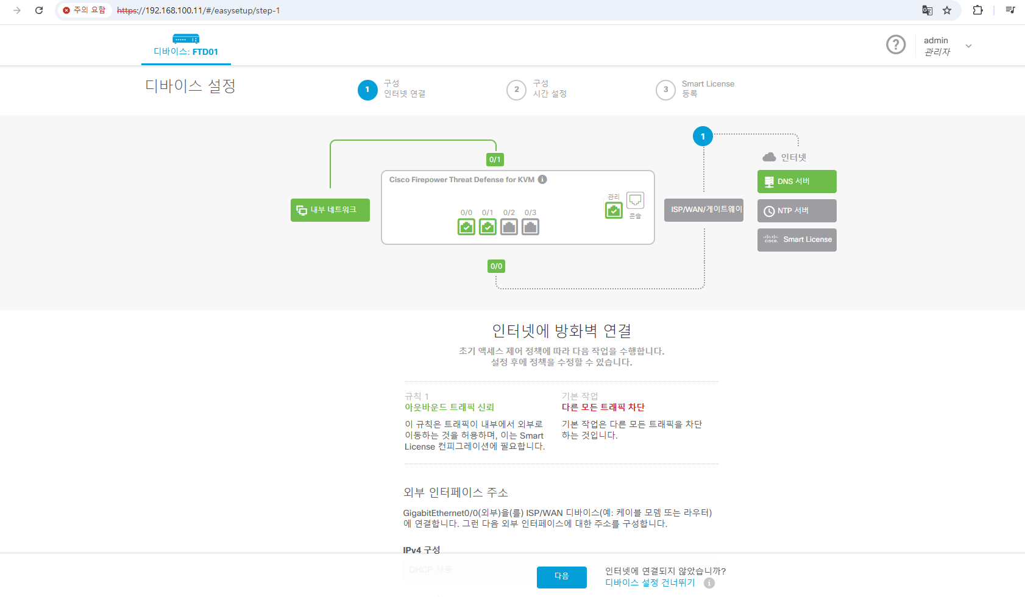Click the NTP 서버 button
The height and width of the screenshot is (597, 1025).
pos(797,211)
